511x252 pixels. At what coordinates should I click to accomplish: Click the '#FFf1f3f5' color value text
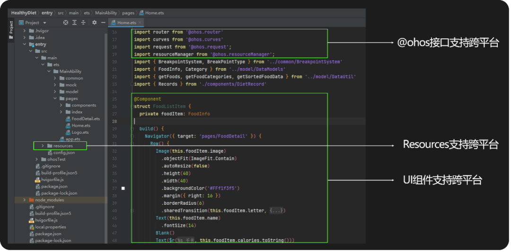[x=223, y=188]
